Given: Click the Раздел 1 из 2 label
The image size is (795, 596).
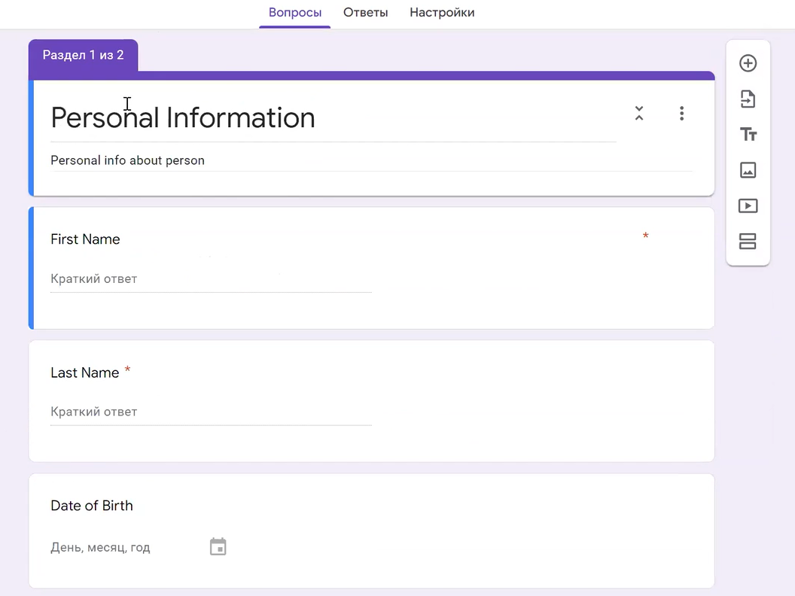Looking at the screenshot, I should coord(83,55).
